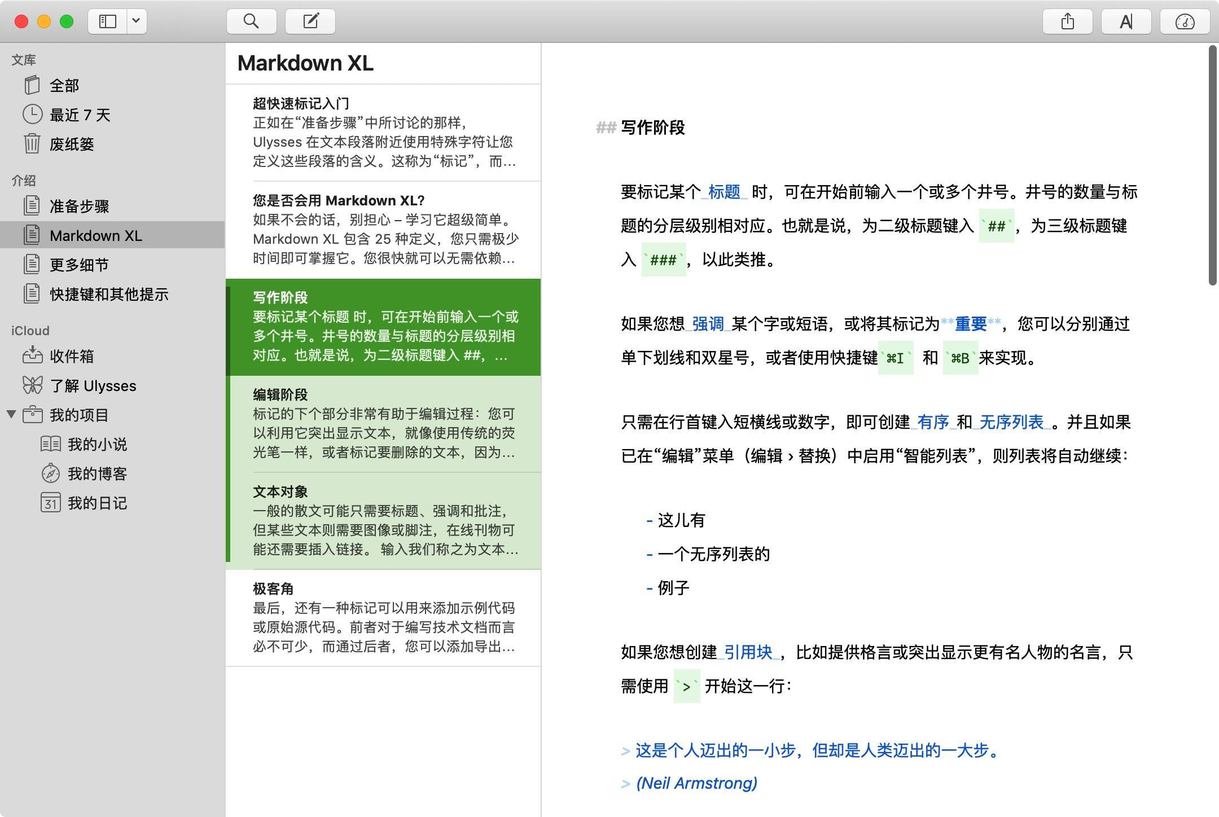Select 了解 Ulysses butterfly group
The height and width of the screenshot is (817, 1219).
pos(93,385)
